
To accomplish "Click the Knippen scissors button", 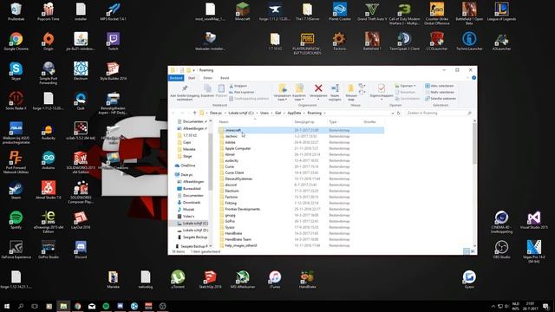I will [238, 86].
